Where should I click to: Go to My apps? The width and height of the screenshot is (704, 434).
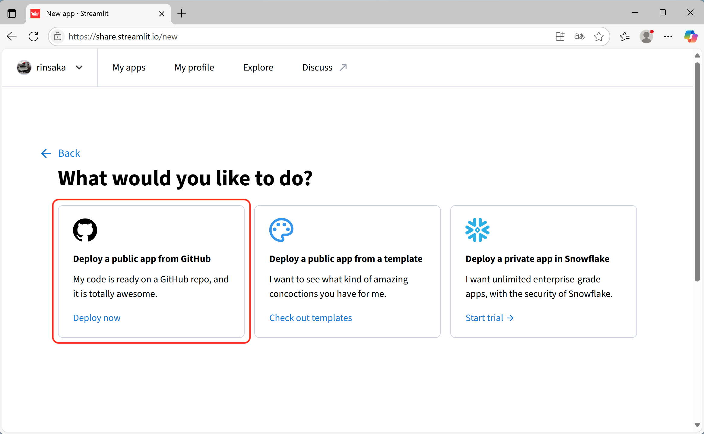(129, 68)
